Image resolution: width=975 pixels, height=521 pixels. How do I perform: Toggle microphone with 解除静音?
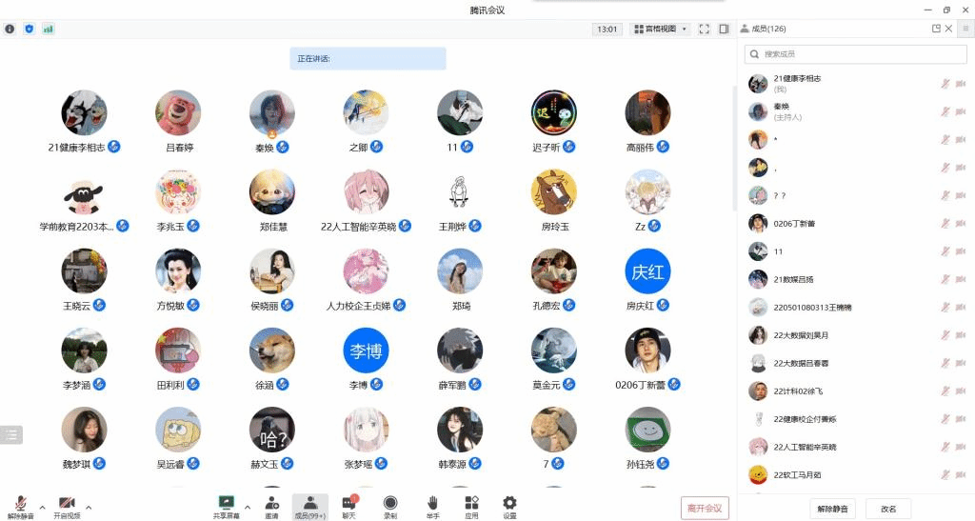click(20, 505)
